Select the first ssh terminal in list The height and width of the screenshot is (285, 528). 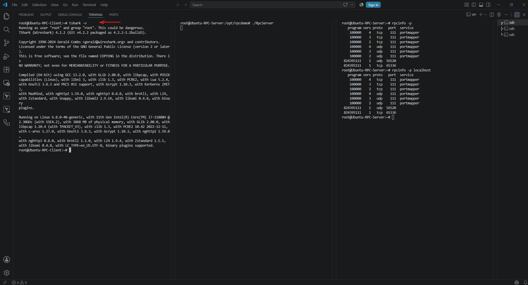pos(513,23)
